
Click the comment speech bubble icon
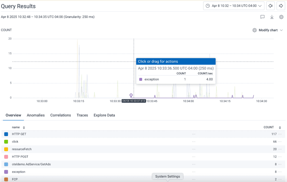point(262,17)
